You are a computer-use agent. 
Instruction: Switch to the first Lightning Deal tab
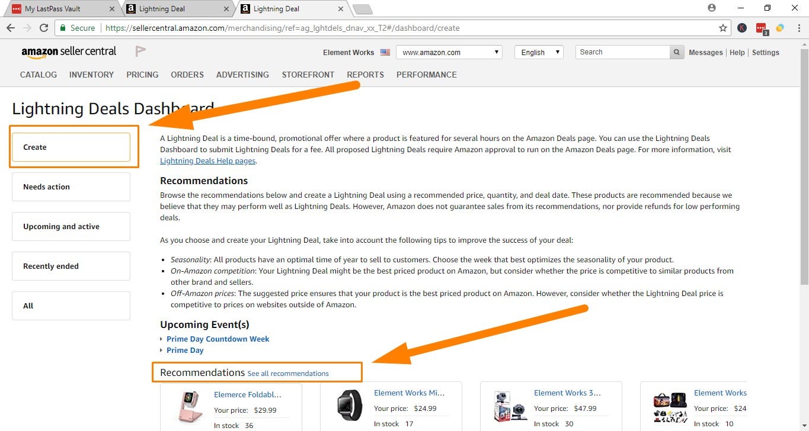tap(177, 9)
